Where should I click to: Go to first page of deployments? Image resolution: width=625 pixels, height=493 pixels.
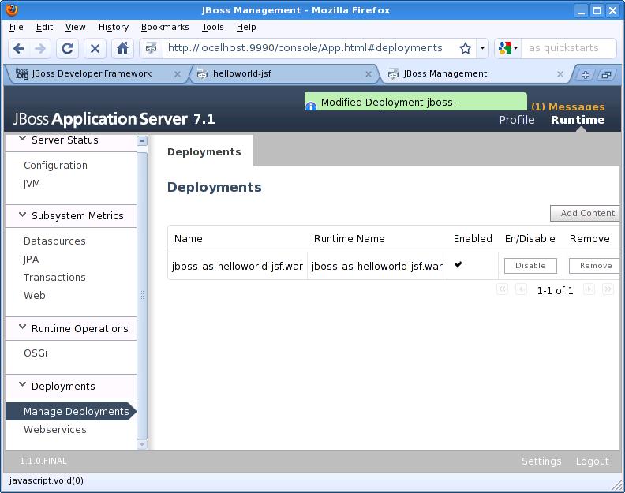tap(502, 289)
